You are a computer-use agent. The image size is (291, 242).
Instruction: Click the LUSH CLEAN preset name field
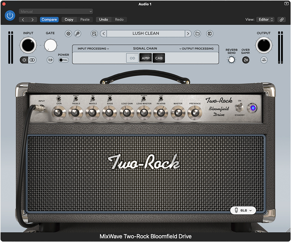pyautogui.click(x=146, y=33)
